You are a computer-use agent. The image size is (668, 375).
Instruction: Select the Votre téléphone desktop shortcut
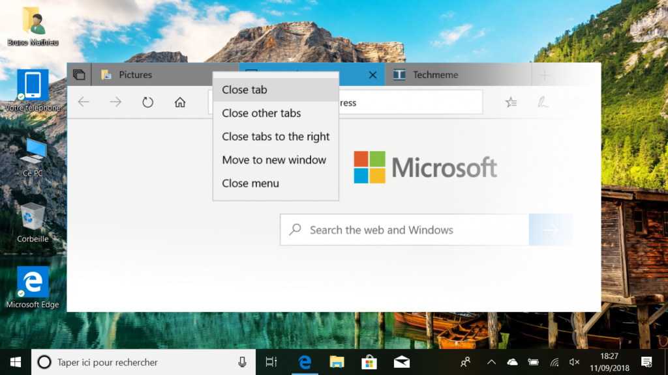click(33, 91)
